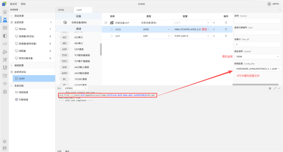The image size is (283, 152).
Task: Collapse the 仿真设备UDP tree row
Action: (x=106, y=23)
